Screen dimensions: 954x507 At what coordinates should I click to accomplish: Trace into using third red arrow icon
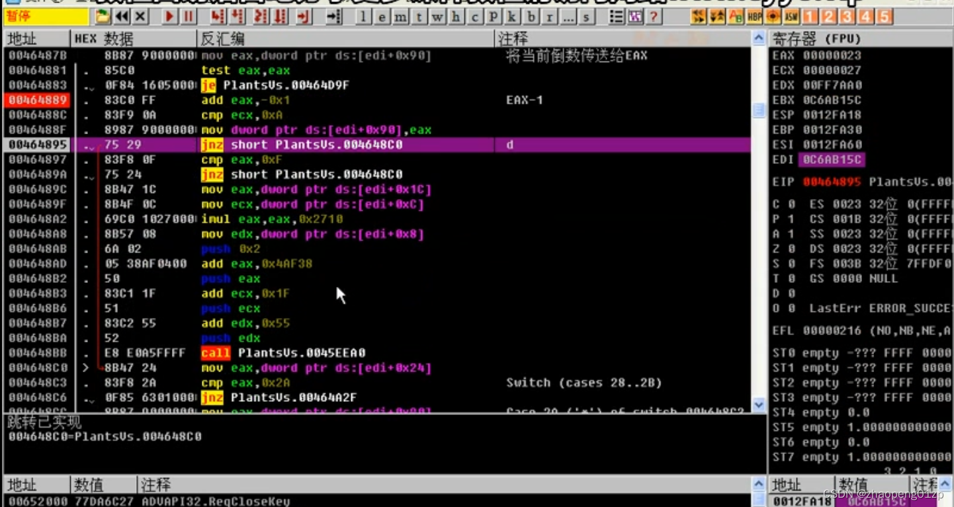tap(261, 17)
